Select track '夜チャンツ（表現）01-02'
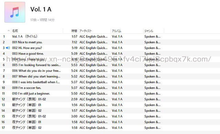Image resolution: width=220 pixels, height=134 pixels. (29, 116)
